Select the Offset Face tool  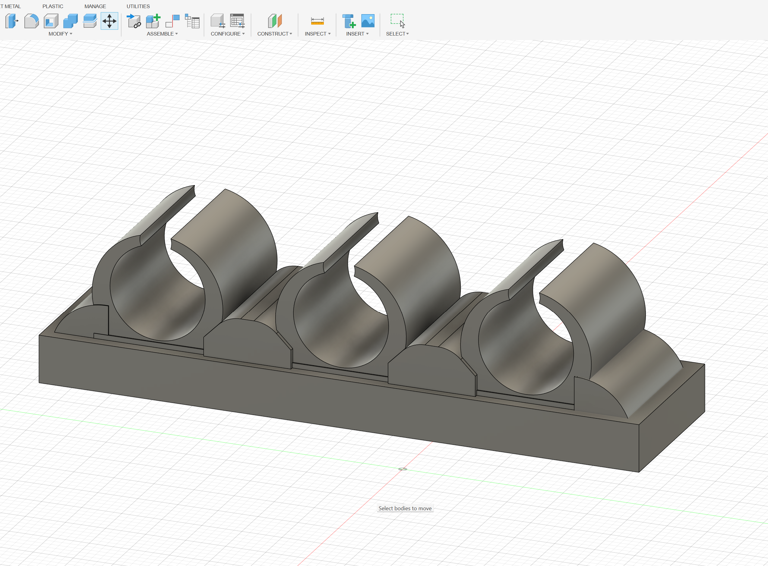[90, 21]
